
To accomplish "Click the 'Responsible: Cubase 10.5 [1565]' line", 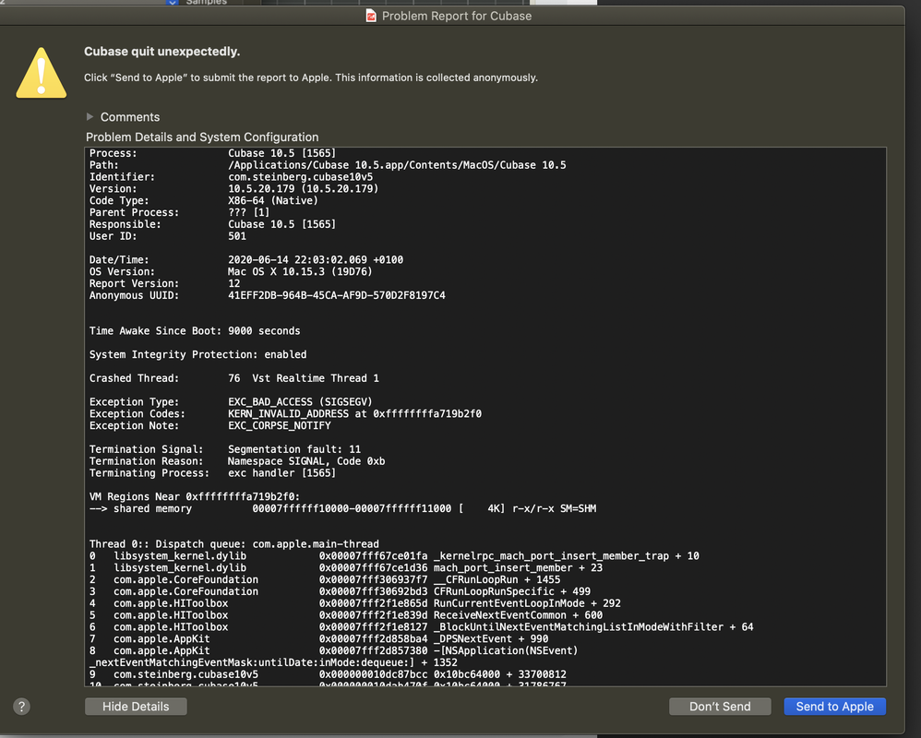I will (212, 224).
